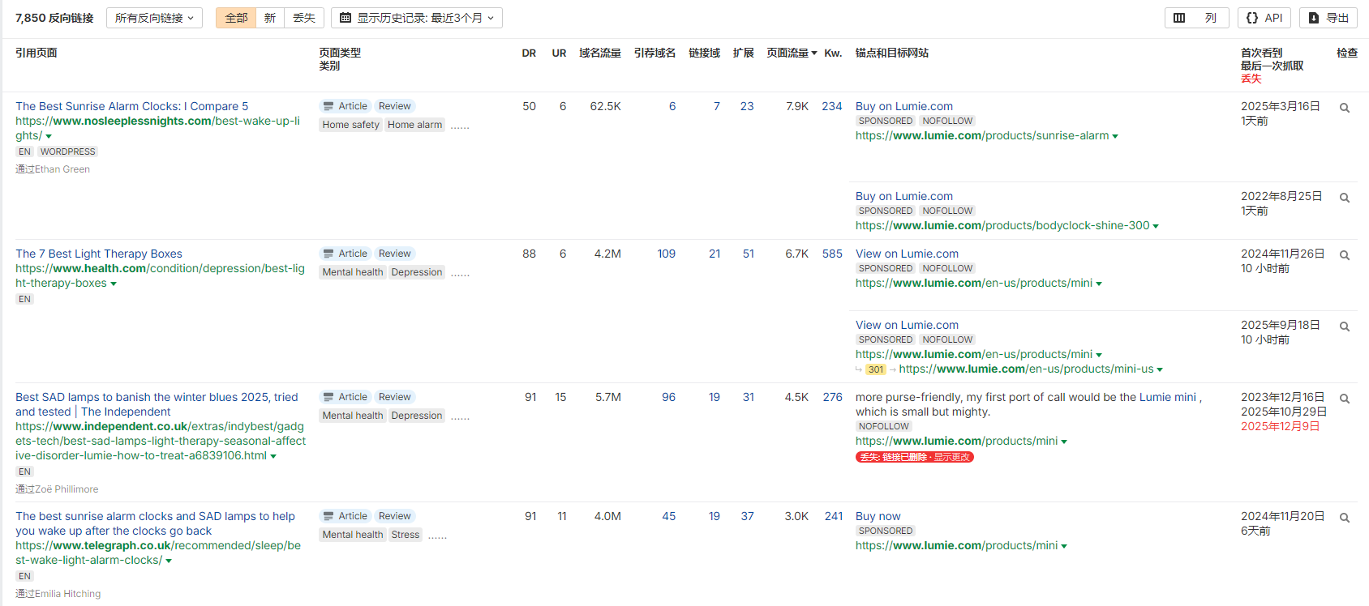Inspect the link first seen 2024年11月26日
This screenshot has width=1369, height=606.
(x=1344, y=255)
